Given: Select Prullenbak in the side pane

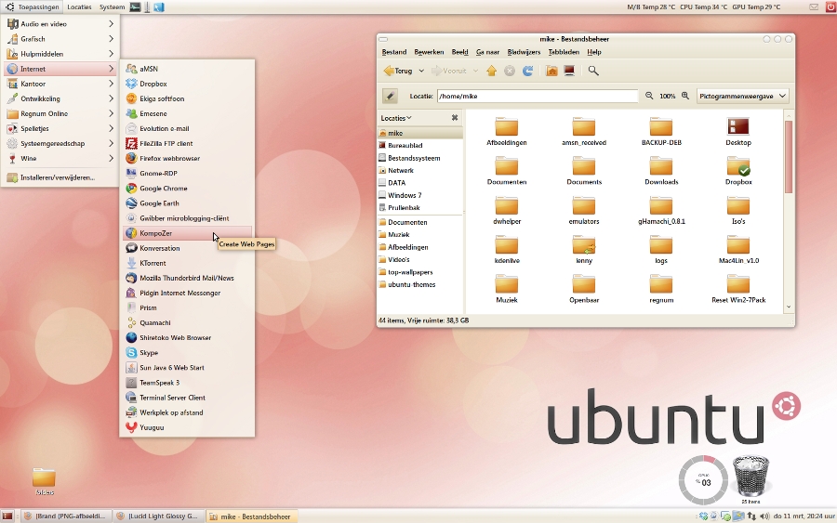Looking at the screenshot, I should pos(419,207).
